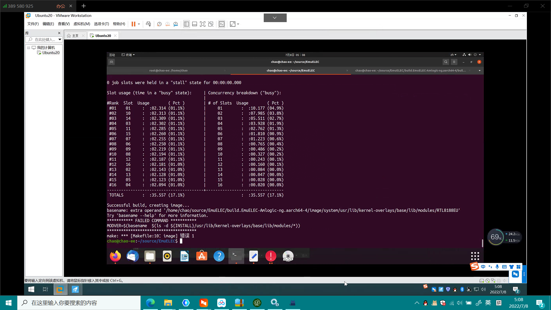Open search in the GNOME Terminal window
This screenshot has width=551, height=310.
coord(446,62)
